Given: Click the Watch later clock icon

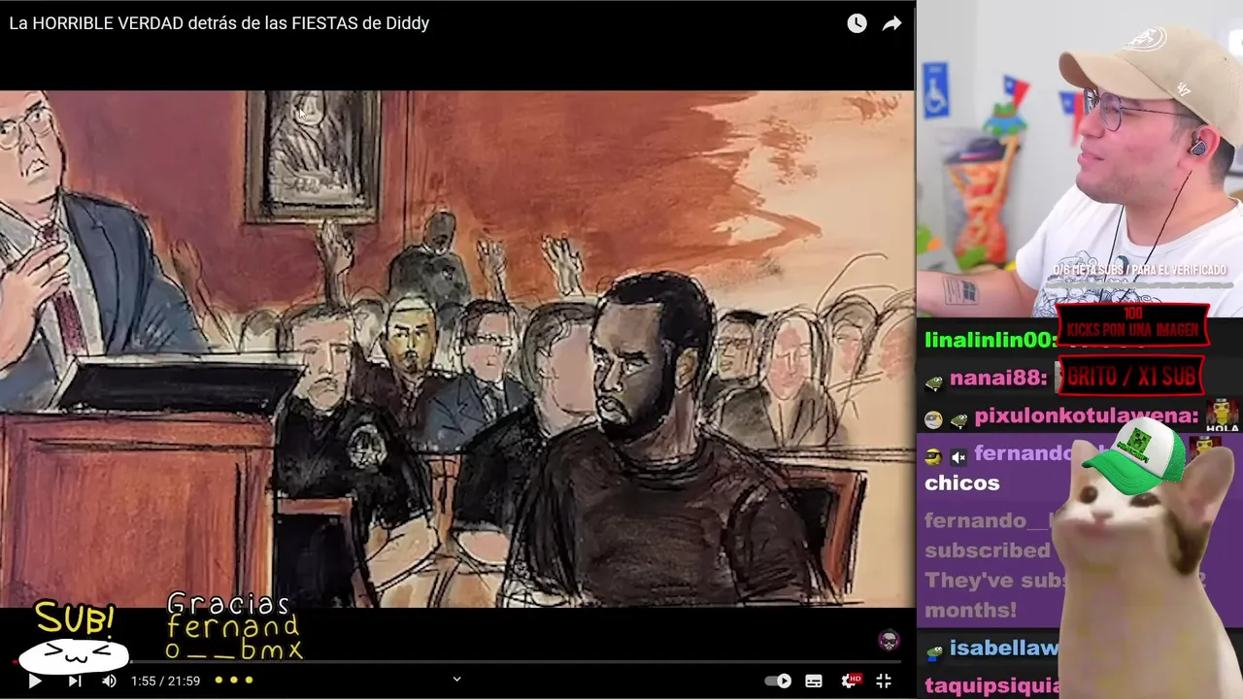Looking at the screenshot, I should [x=857, y=23].
